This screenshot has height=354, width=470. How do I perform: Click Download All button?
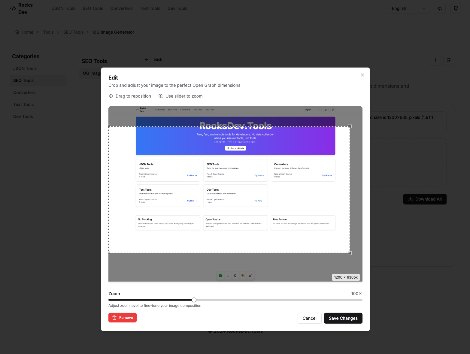pyautogui.click(x=425, y=199)
